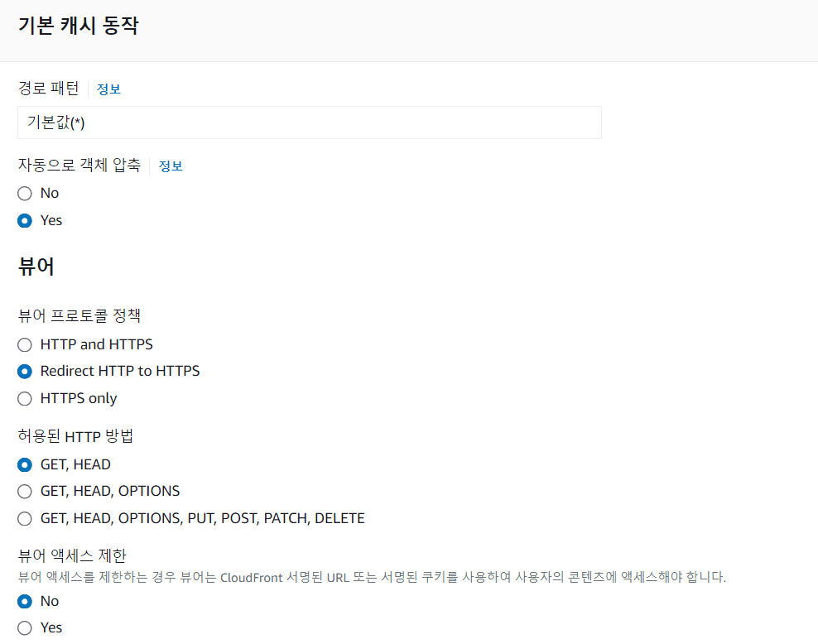Click the CloudFront signed URL description text

click(x=372, y=577)
